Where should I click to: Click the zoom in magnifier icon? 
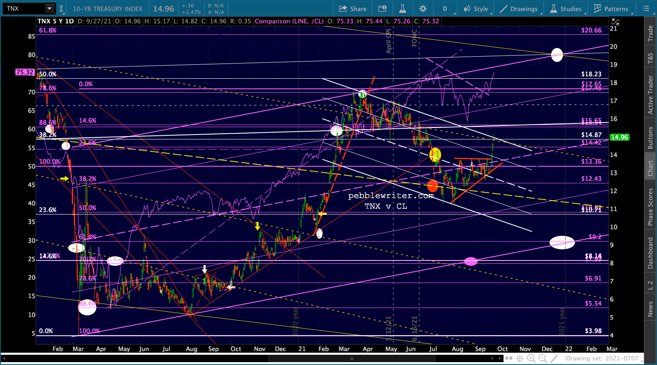531,358
